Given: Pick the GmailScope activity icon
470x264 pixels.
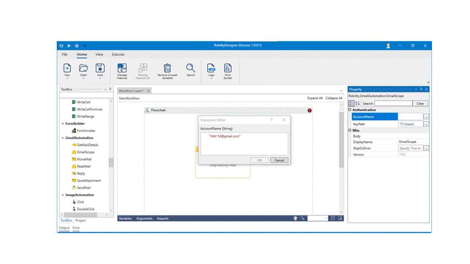Looking at the screenshot, I should click(73, 152).
